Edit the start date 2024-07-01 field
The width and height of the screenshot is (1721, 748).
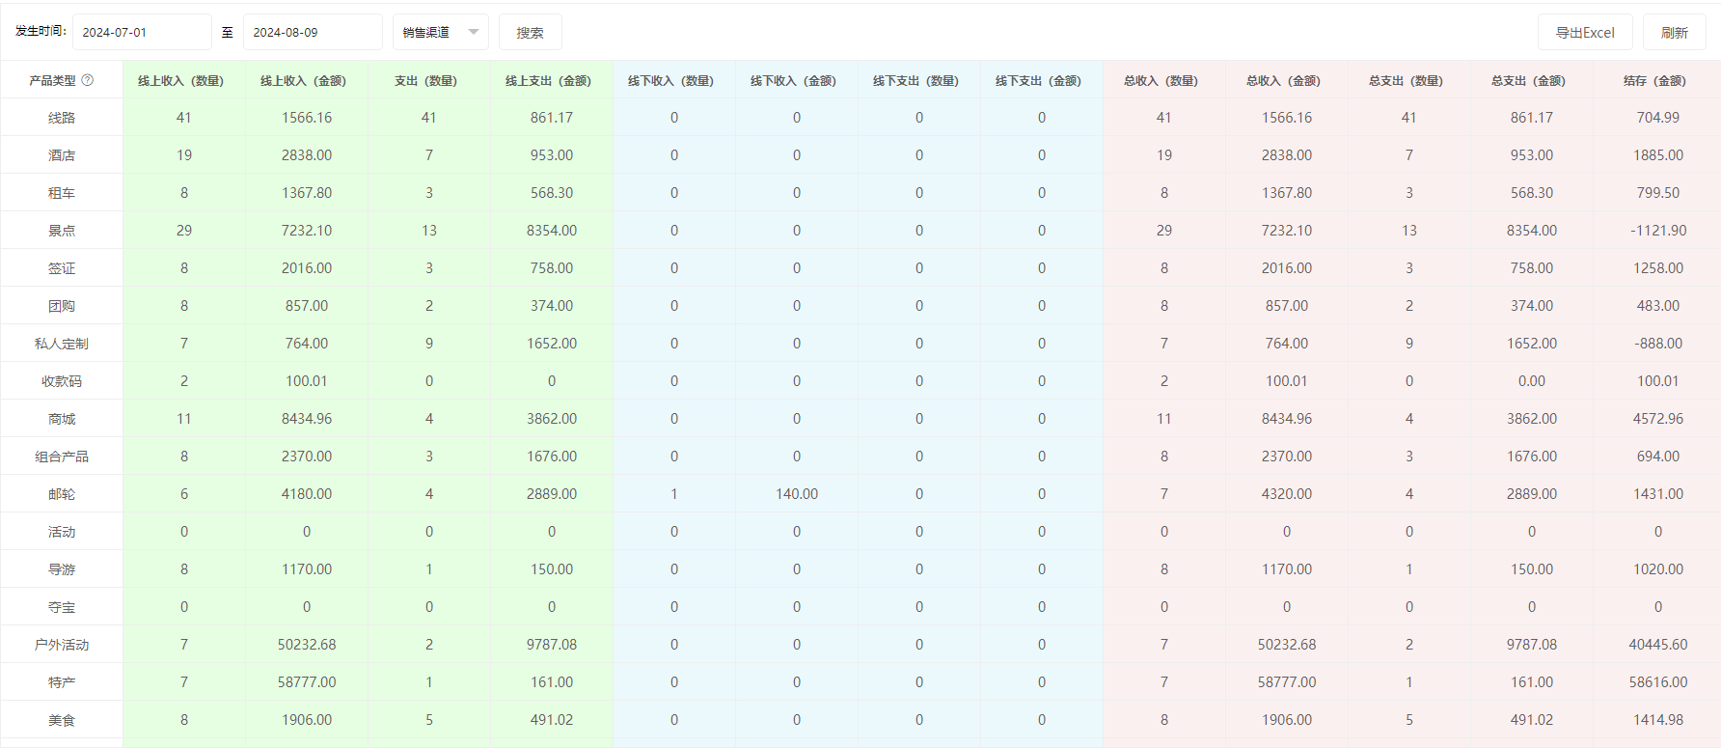coord(141,32)
